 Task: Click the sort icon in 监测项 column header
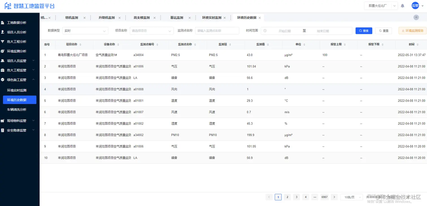click(x=230, y=45)
